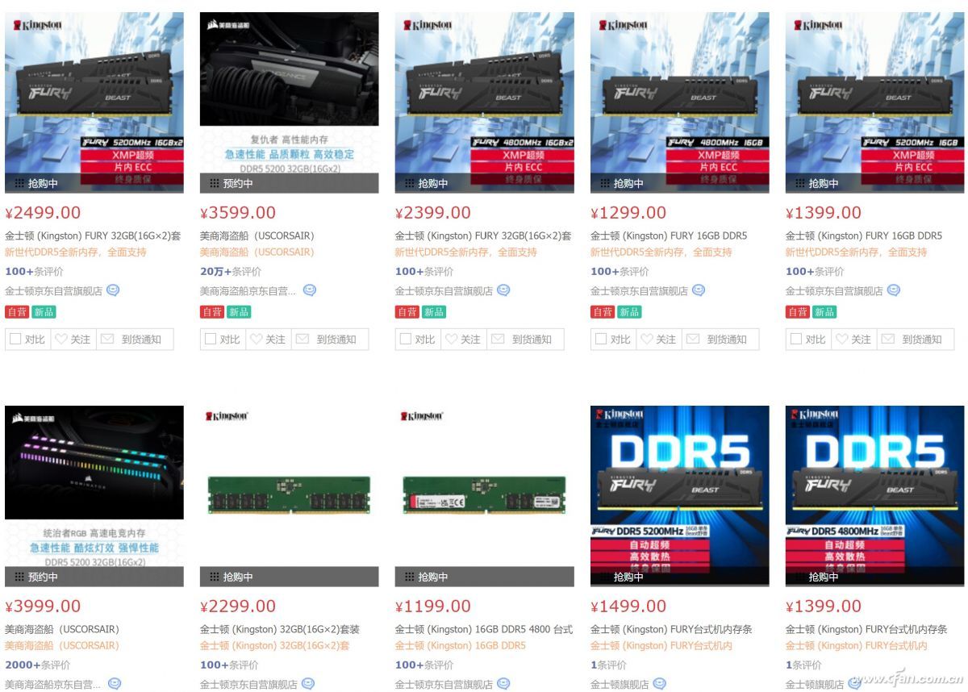Open 金士顿 FURY 16GB DDR5 title under ¥1299.00
This screenshot has height=692, width=968.
(x=669, y=236)
